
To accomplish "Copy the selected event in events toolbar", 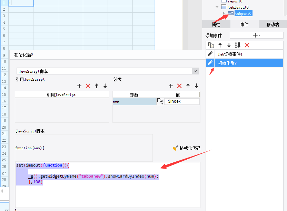I will click(211, 45).
